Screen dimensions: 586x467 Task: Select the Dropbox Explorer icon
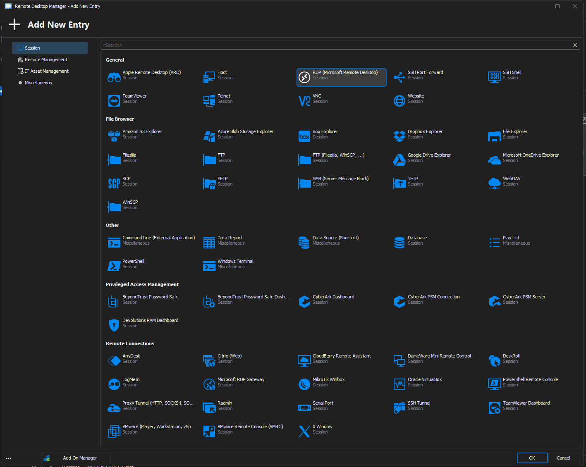point(399,136)
